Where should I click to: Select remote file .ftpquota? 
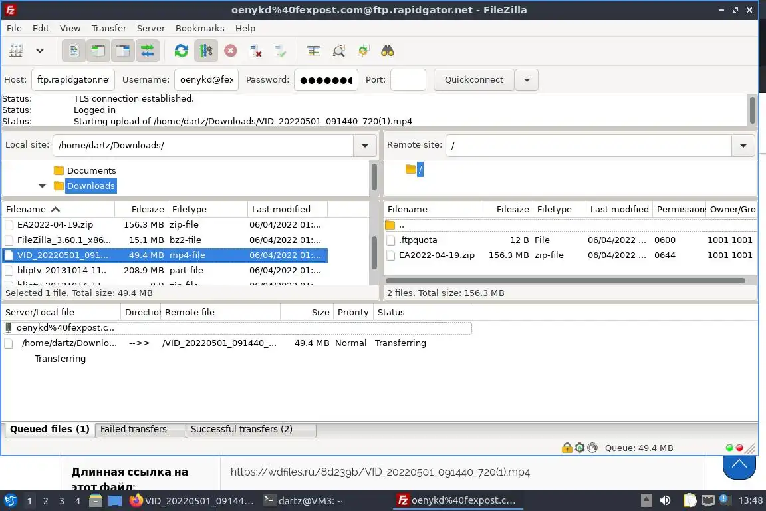(x=570, y=240)
